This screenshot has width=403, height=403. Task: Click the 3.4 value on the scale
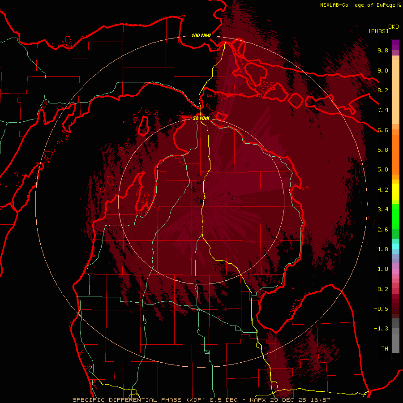coord(383,209)
